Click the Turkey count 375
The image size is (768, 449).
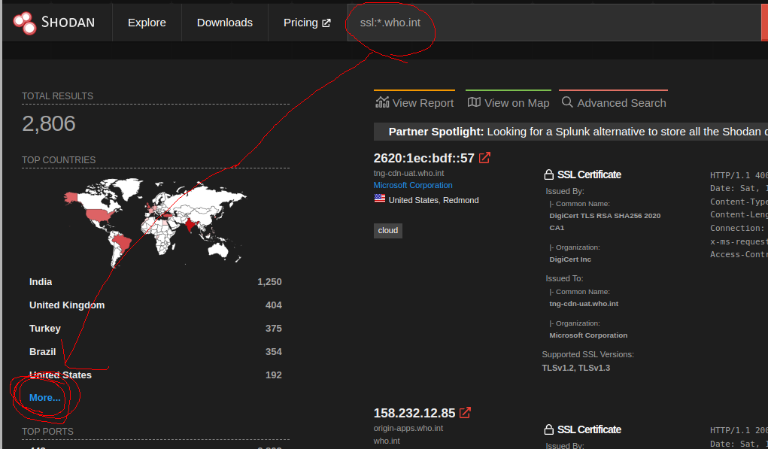click(x=273, y=329)
